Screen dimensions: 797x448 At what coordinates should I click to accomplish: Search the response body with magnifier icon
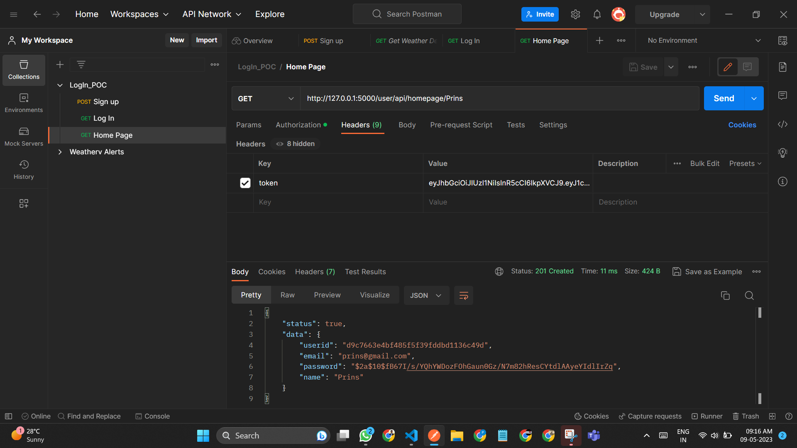749,295
